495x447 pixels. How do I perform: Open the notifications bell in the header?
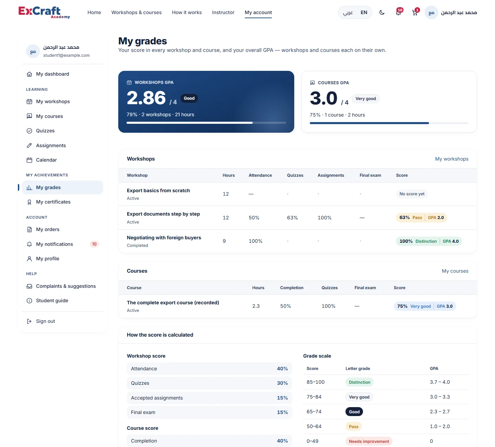pos(398,13)
